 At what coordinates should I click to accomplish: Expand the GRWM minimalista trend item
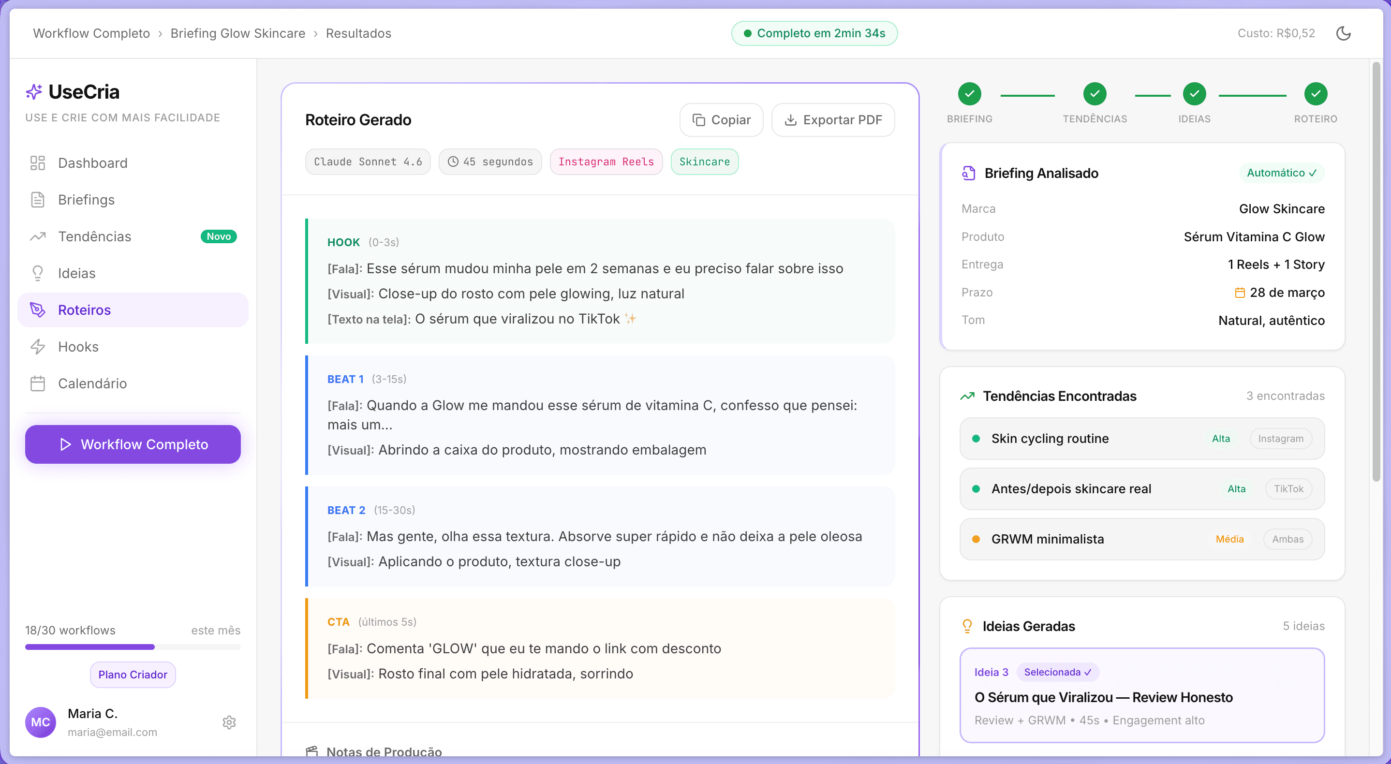1140,538
